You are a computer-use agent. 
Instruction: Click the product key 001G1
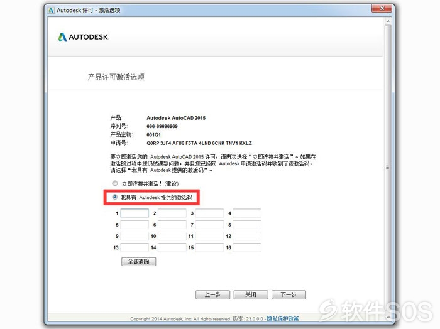click(x=153, y=135)
